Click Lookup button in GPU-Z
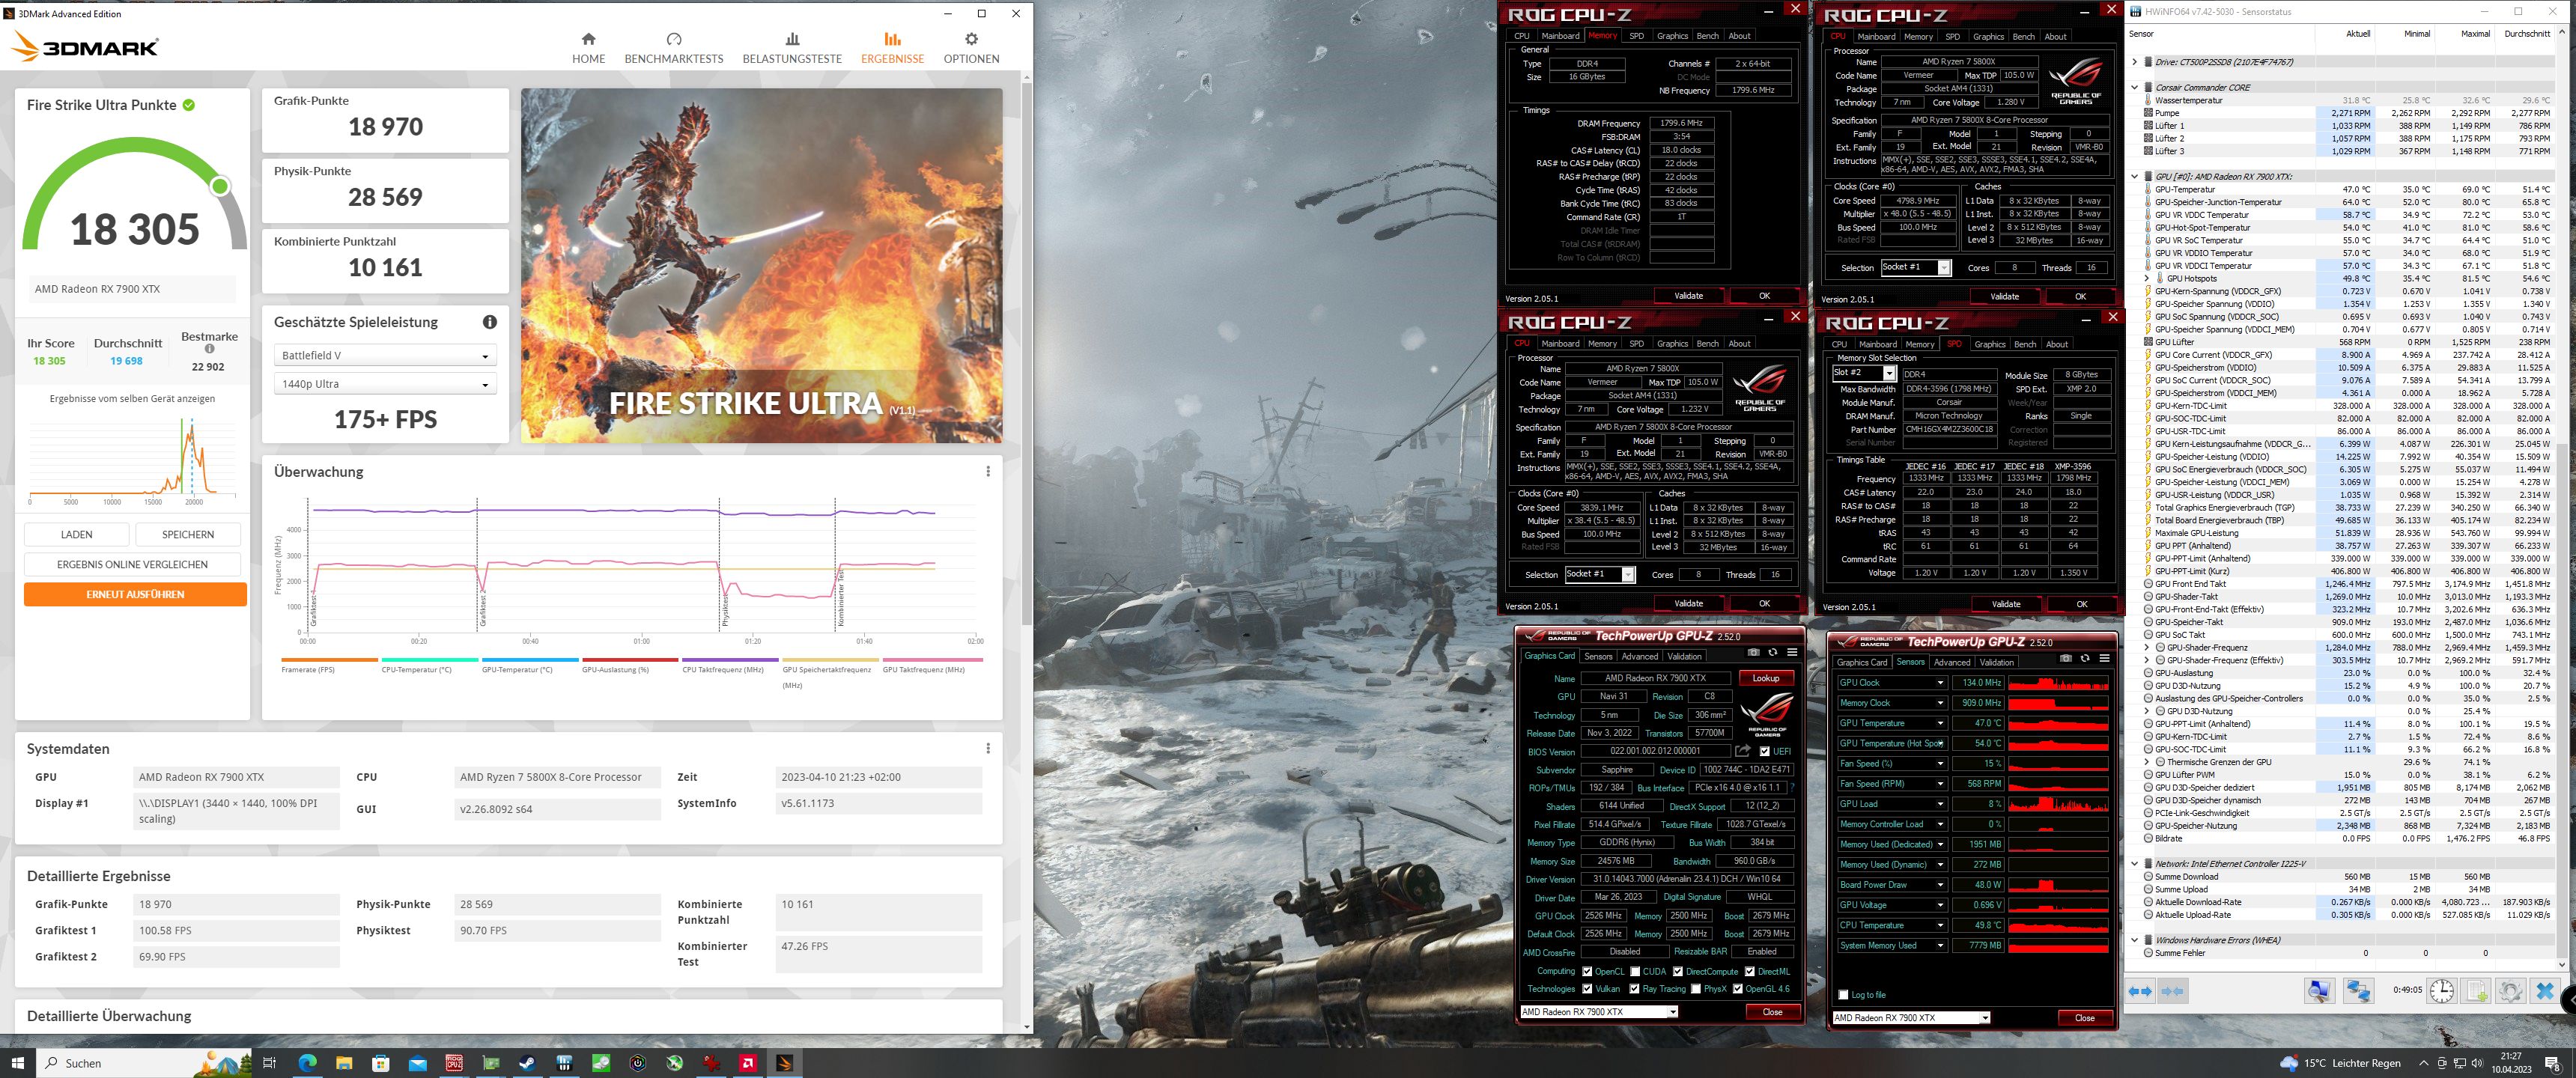2576x1078 pixels. coord(1765,678)
